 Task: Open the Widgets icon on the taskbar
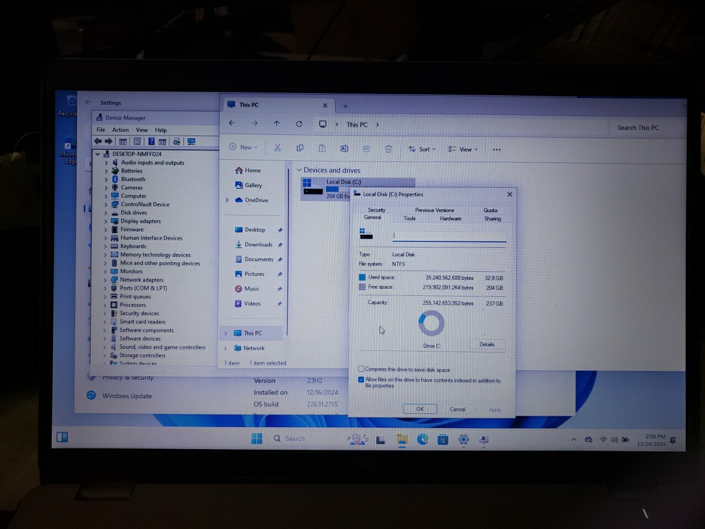(x=62, y=437)
